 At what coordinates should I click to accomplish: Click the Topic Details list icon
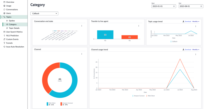point(7,28)
